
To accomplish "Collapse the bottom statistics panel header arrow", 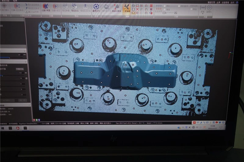I will tap(29, 105).
